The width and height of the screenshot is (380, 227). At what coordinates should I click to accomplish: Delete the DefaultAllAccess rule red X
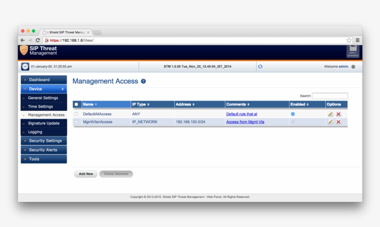(x=338, y=114)
